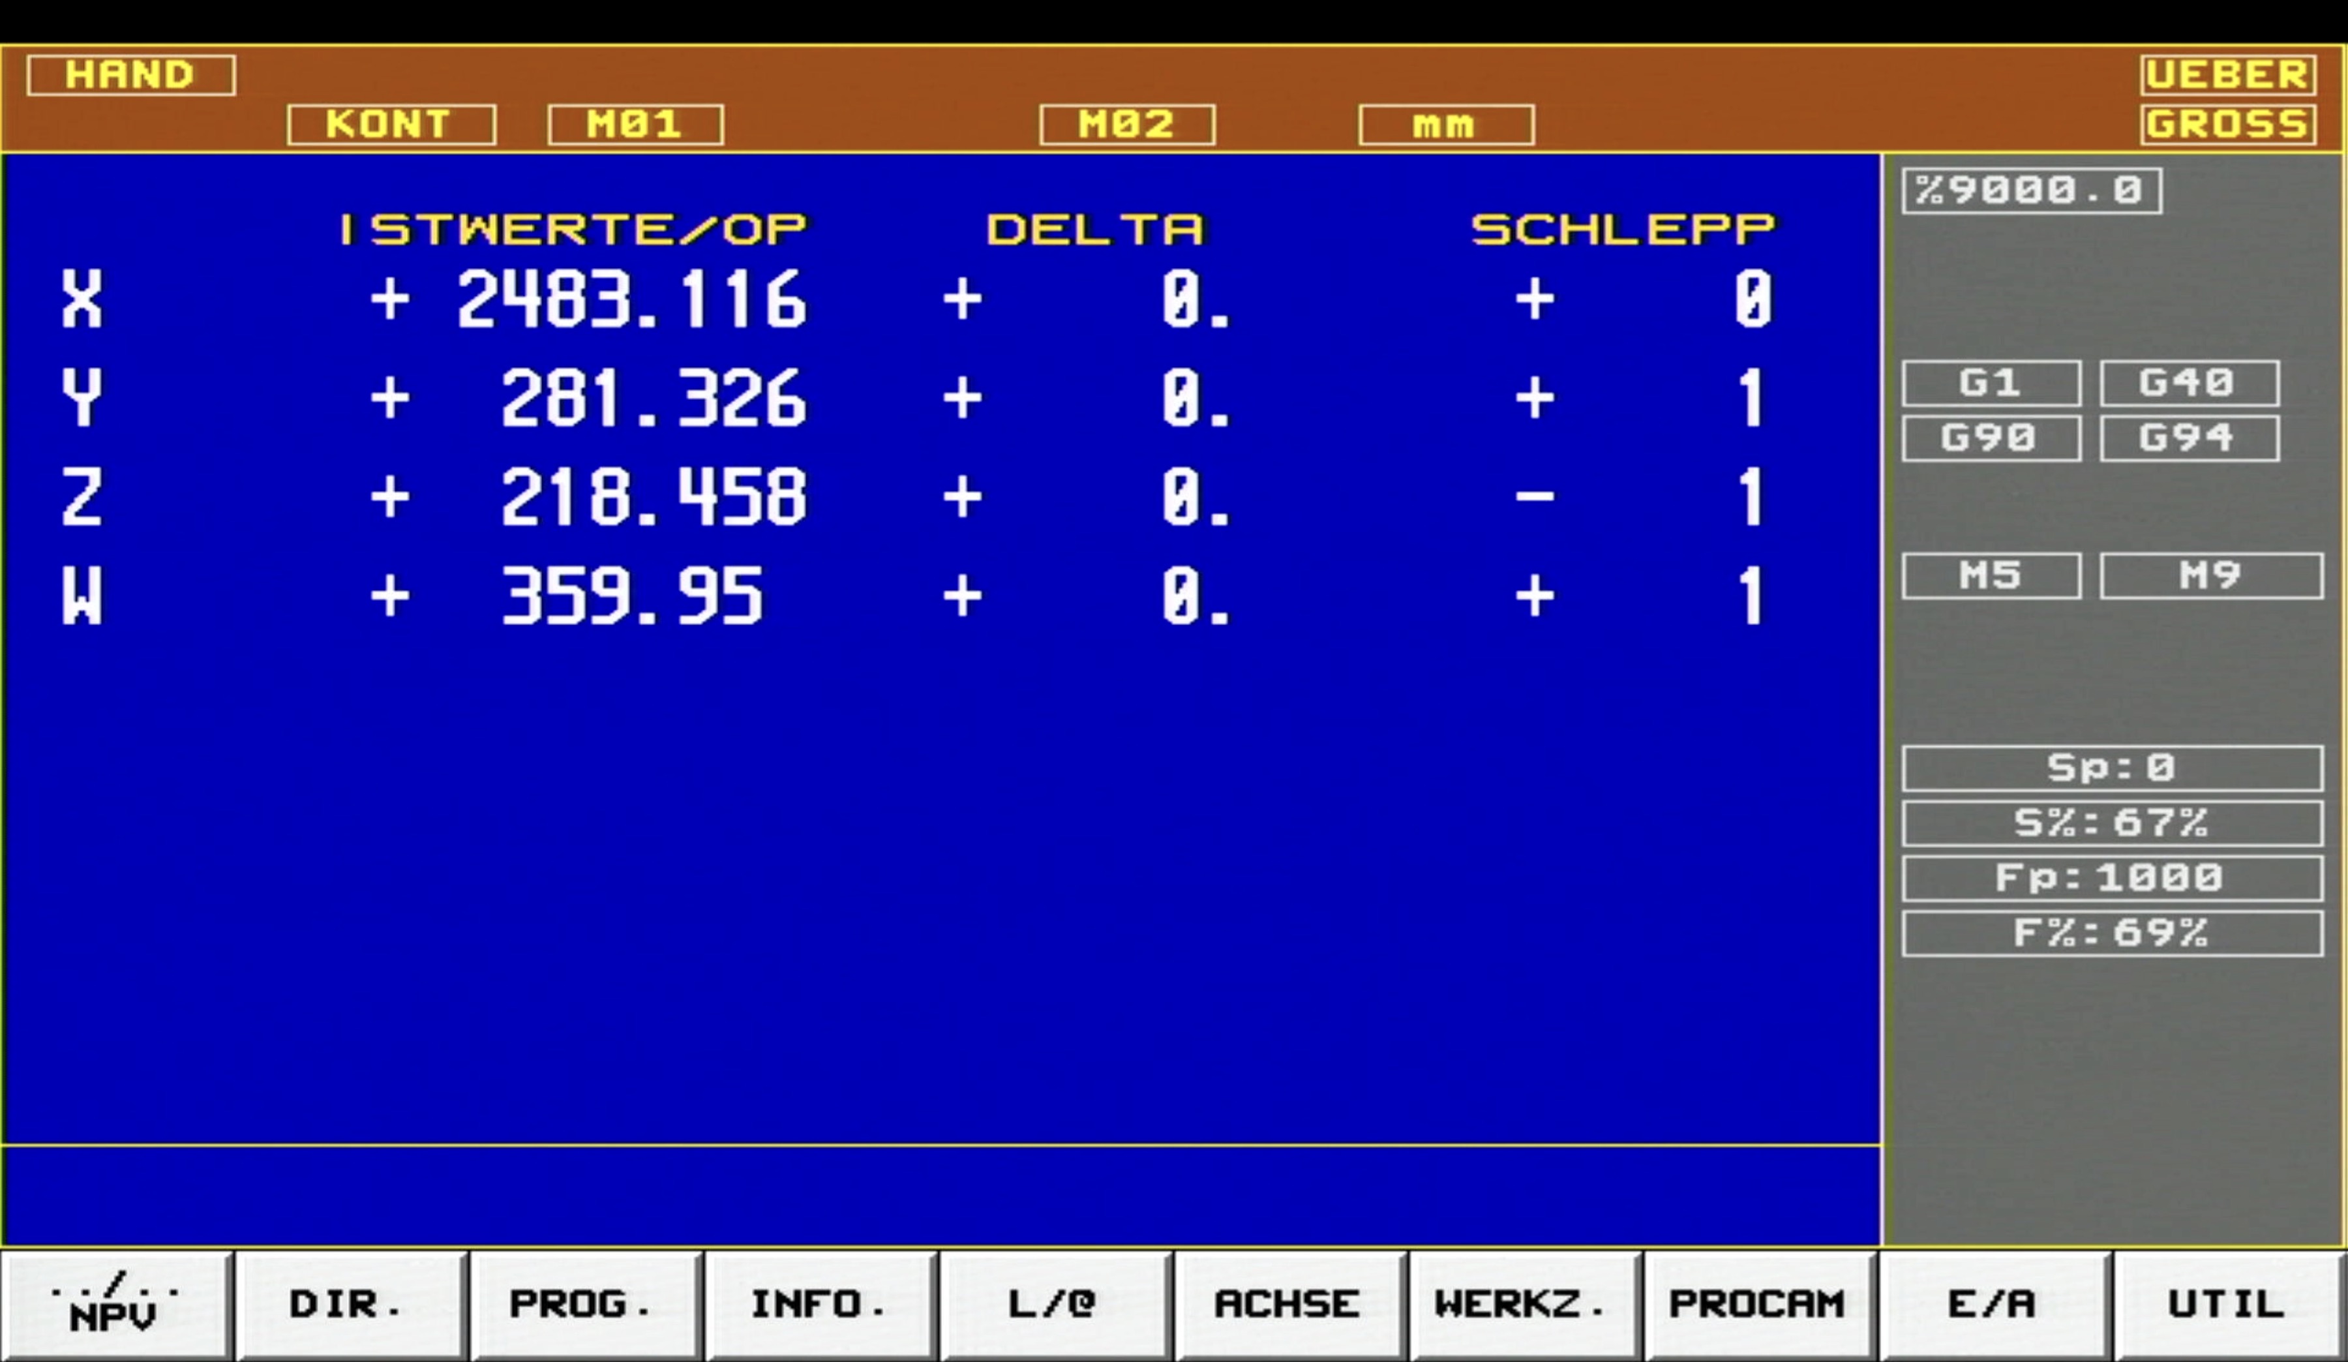Select the F%: 69% feed override box

tap(2113, 933)
